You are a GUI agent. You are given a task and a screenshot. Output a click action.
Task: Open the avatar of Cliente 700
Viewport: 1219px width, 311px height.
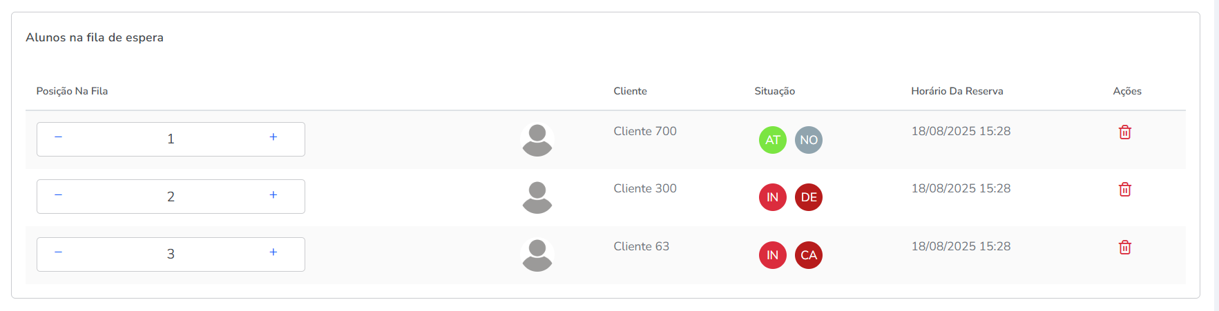click(537, 140)
